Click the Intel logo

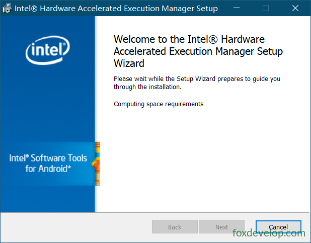coord(48,50)
